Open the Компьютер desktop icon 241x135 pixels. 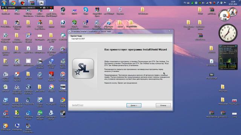[17, 127]
